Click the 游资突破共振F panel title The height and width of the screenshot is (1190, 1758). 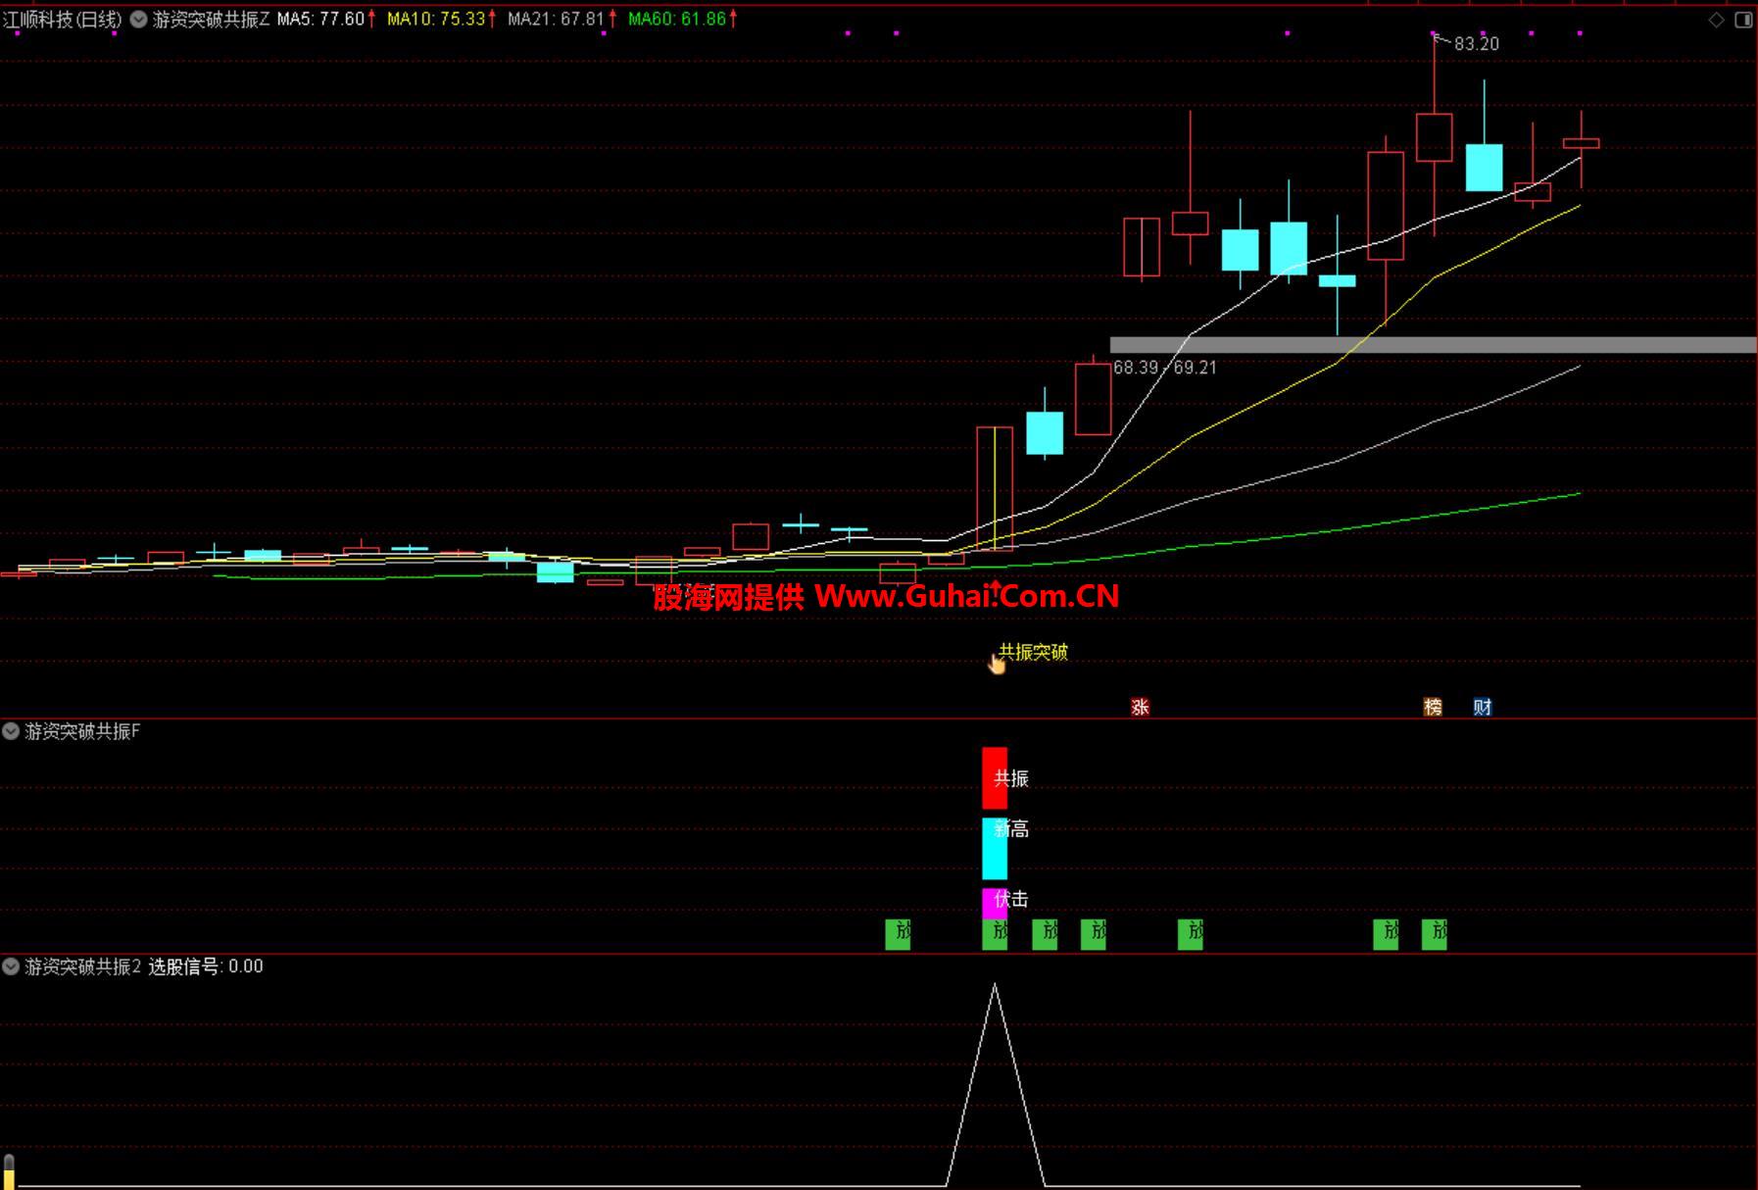[82, 731]
